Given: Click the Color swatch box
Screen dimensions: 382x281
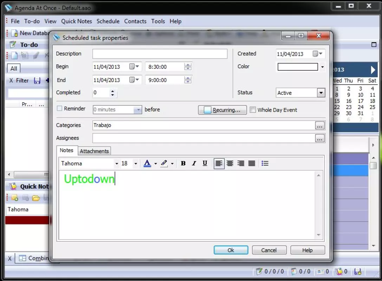Looking at the screenshot, I should coord(298,67).
